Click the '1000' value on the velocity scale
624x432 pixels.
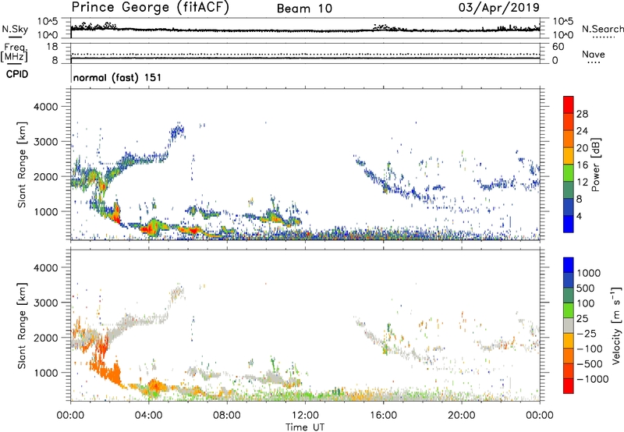point(589,273)
